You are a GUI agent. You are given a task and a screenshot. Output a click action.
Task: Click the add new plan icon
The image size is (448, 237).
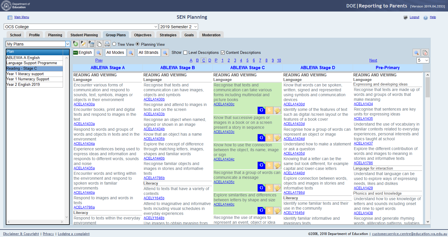click(x=75, y=44)
